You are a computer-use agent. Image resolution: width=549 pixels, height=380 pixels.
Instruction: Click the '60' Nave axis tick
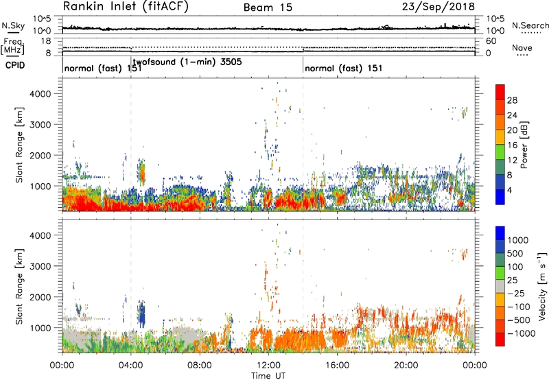pos(491,41)
